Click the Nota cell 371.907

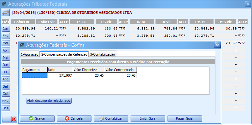[x=60, y=75]
